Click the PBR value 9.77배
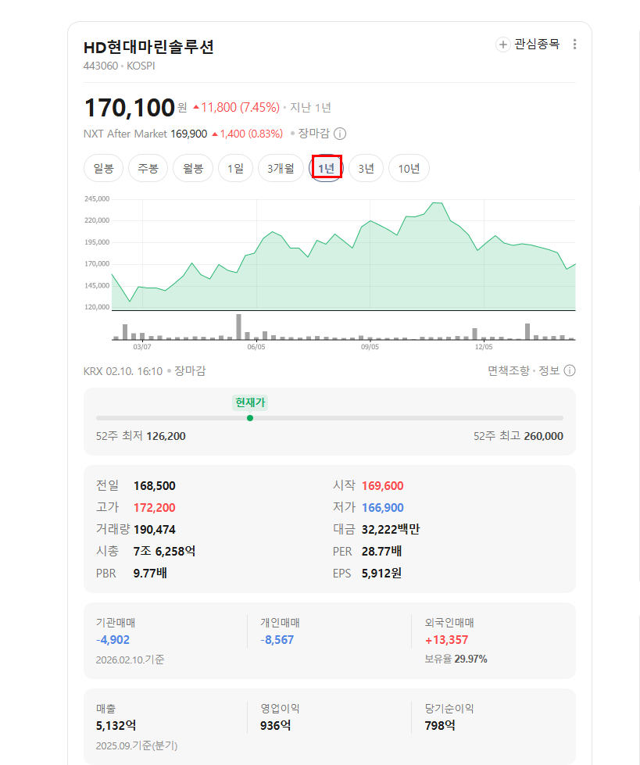The height and width of the screenshot is (765, 640). click(x=150, y=574)
